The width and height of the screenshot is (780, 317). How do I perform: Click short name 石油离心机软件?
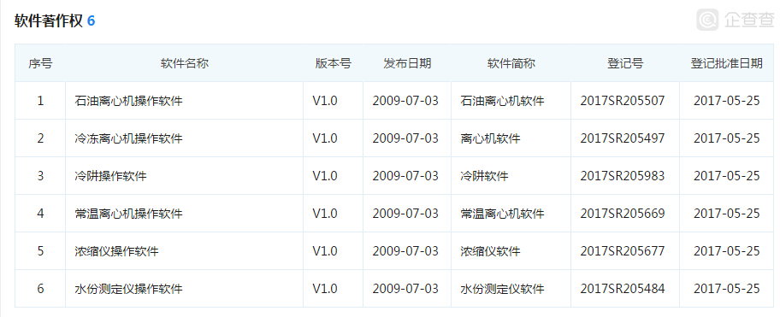pos(502,101)
